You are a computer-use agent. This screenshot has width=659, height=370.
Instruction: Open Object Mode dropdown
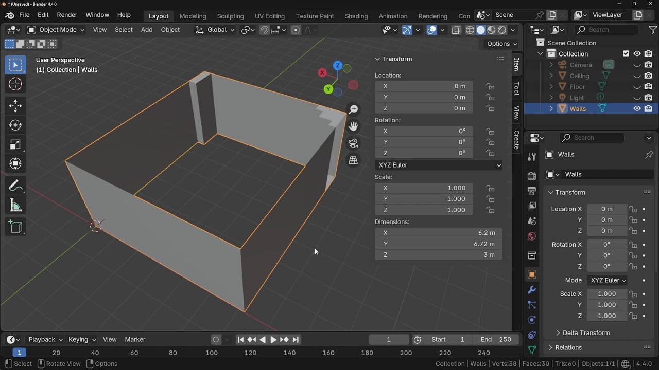pyautogui.click(x=56, y=30)
